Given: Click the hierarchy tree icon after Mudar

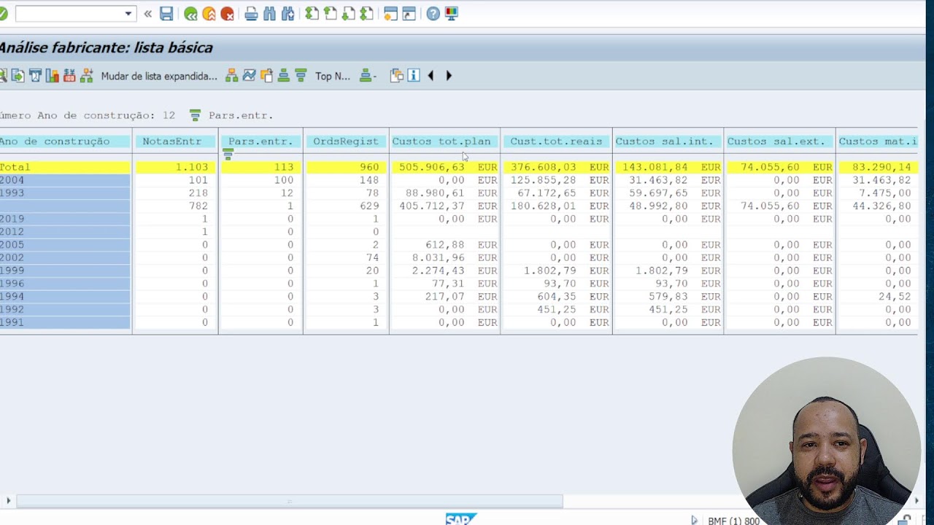Looking at the screenshot, I should coord(231,76).
